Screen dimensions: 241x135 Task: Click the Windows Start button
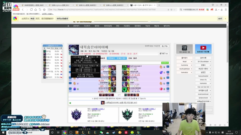click(x=3, y=133)
